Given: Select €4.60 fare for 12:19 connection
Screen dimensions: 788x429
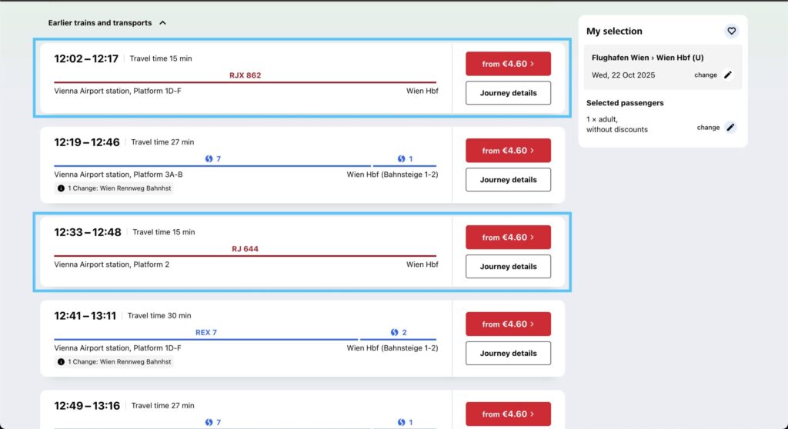Looking at the screenshot, I should point(508,151).
